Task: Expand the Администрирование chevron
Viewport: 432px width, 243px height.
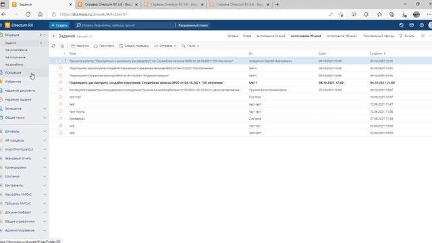Action: coord(45,230)
